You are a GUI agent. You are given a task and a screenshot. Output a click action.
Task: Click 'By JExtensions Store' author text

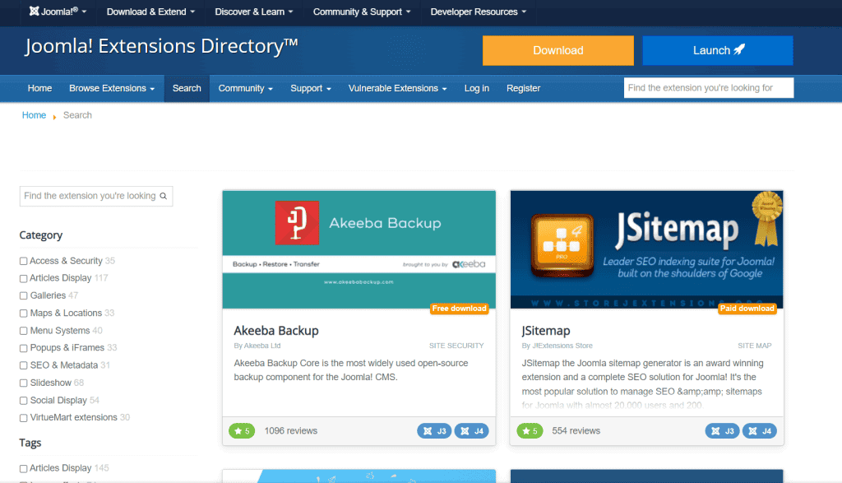coord(557,346)
